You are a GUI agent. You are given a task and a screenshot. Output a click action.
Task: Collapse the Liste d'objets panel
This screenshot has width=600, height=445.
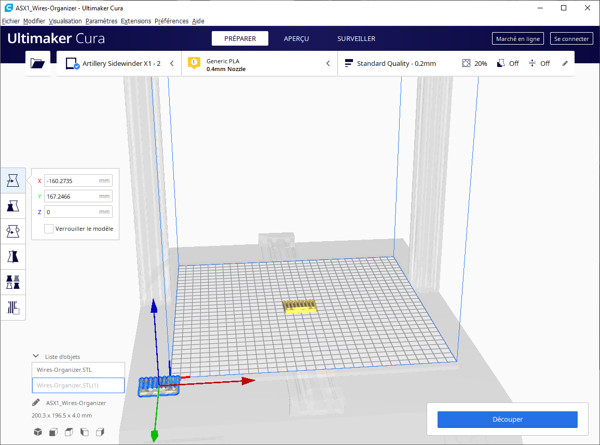point(36,356)
